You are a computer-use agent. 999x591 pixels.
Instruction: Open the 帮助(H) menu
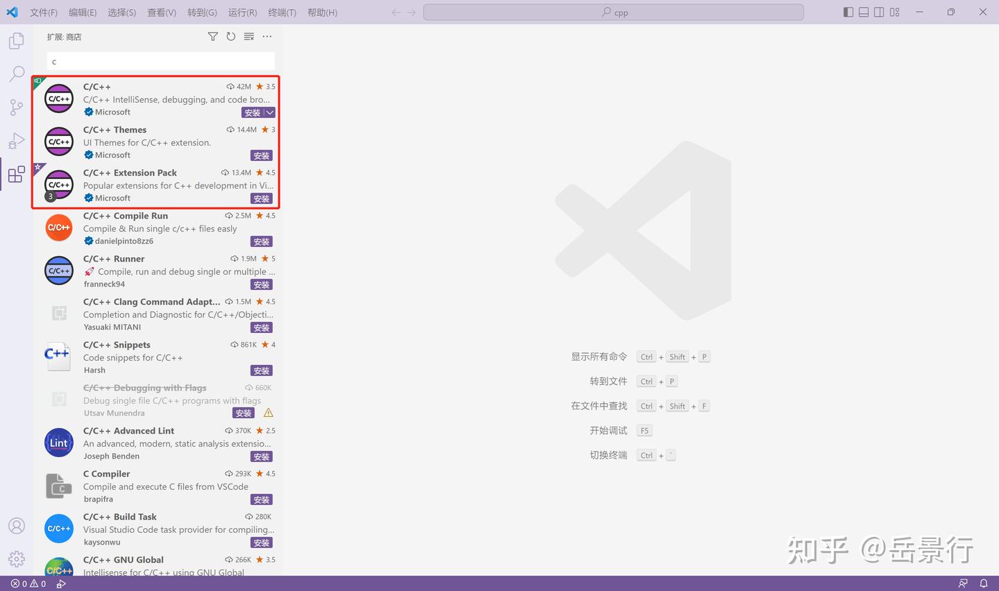[321, 12]
